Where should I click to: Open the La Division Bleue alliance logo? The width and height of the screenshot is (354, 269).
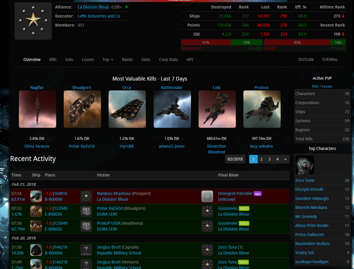pos(33,21)
